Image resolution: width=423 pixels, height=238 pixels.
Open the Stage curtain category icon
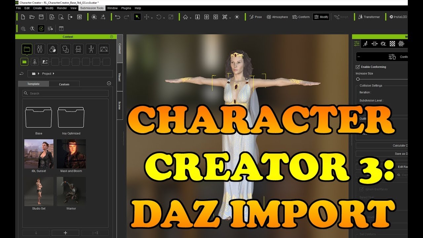pyautogui.click(x=104, y=49)
